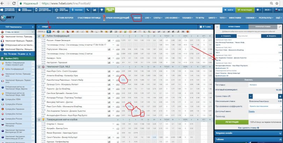Open the smartphone application link

point(43,10)
